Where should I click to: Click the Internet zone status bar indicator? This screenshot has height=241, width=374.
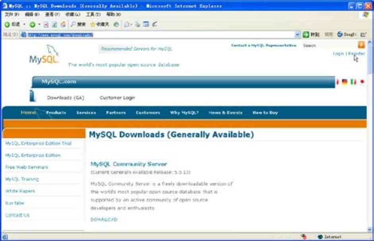(329, 237)
